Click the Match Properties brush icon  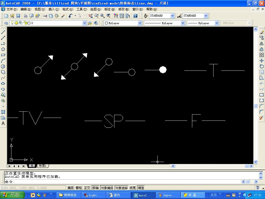point(63,16)
